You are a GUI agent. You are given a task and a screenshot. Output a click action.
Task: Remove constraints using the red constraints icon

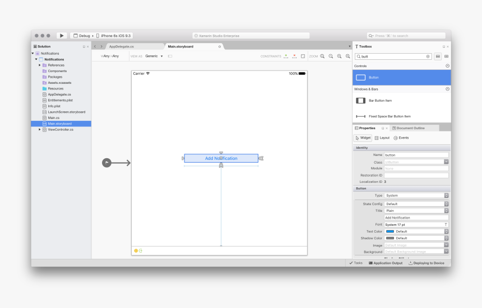point(294,56)
